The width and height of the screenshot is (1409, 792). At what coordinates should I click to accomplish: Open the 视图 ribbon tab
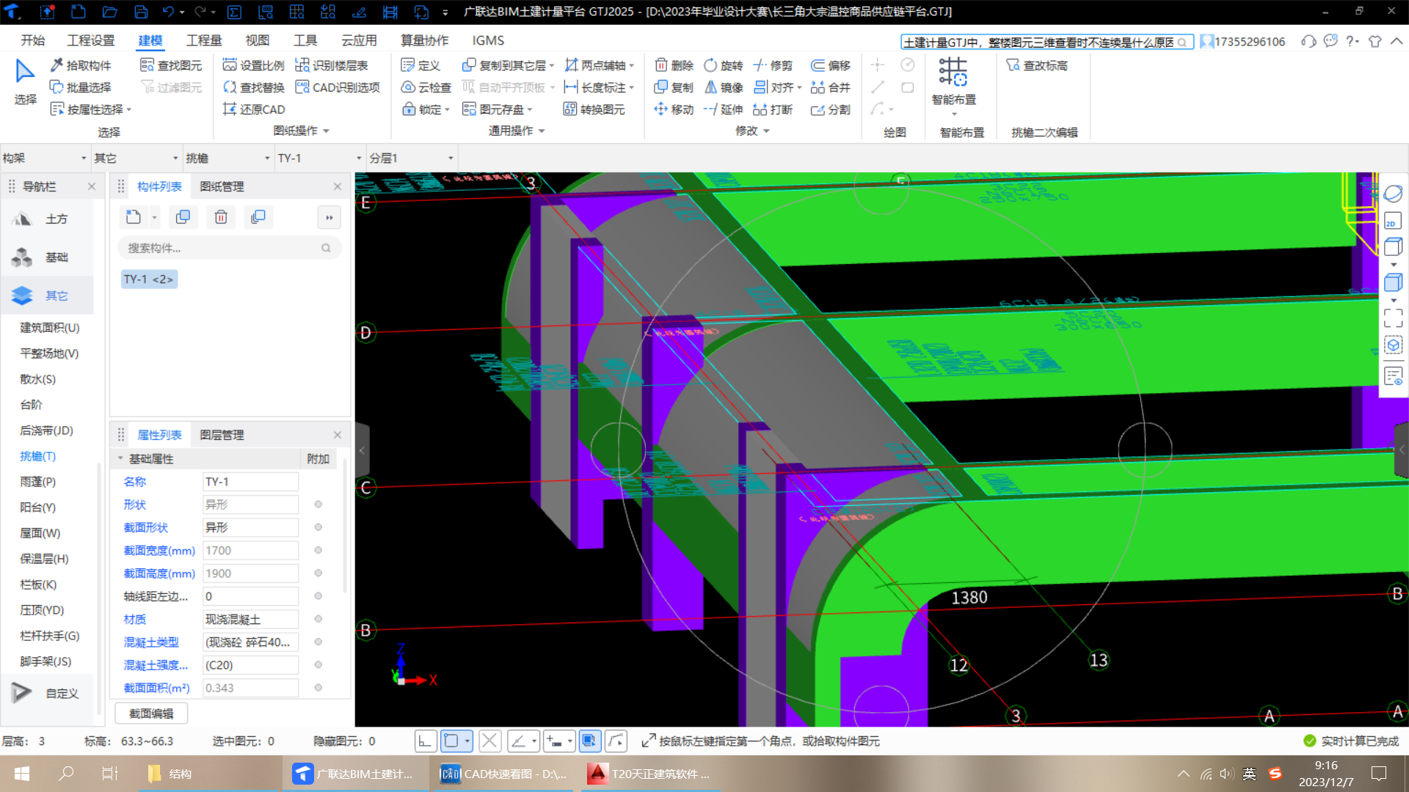[x=257, y=40]
